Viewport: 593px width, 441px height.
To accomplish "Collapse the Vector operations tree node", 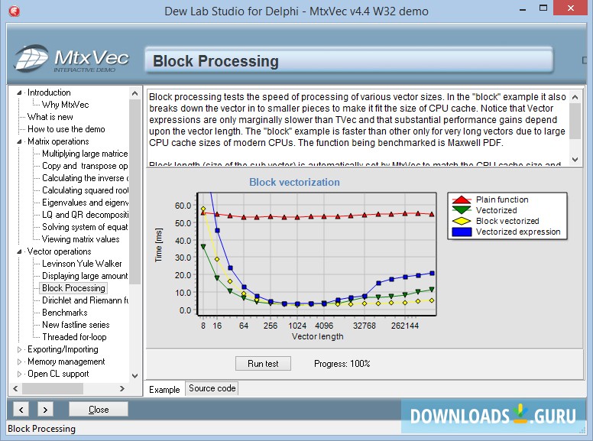I will point(19,251).
